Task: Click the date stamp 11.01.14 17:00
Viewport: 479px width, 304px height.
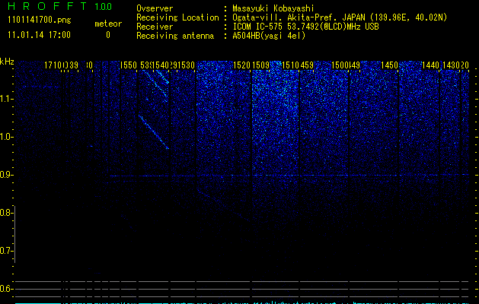Action: point(39,35)
